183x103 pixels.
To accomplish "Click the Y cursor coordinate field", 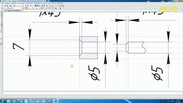I will coord(53,8).
